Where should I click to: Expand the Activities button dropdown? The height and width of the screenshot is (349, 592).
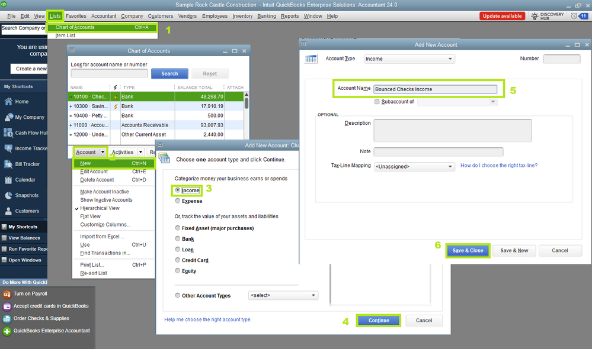140,152
